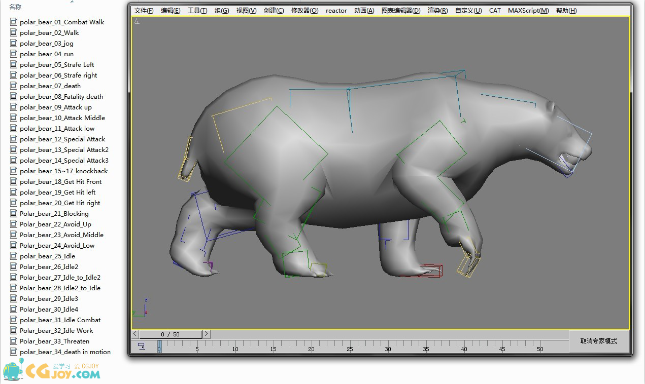The image size is (645, 384).
Task: Click the 左 viewport label
Action: (x=137, y=21)
